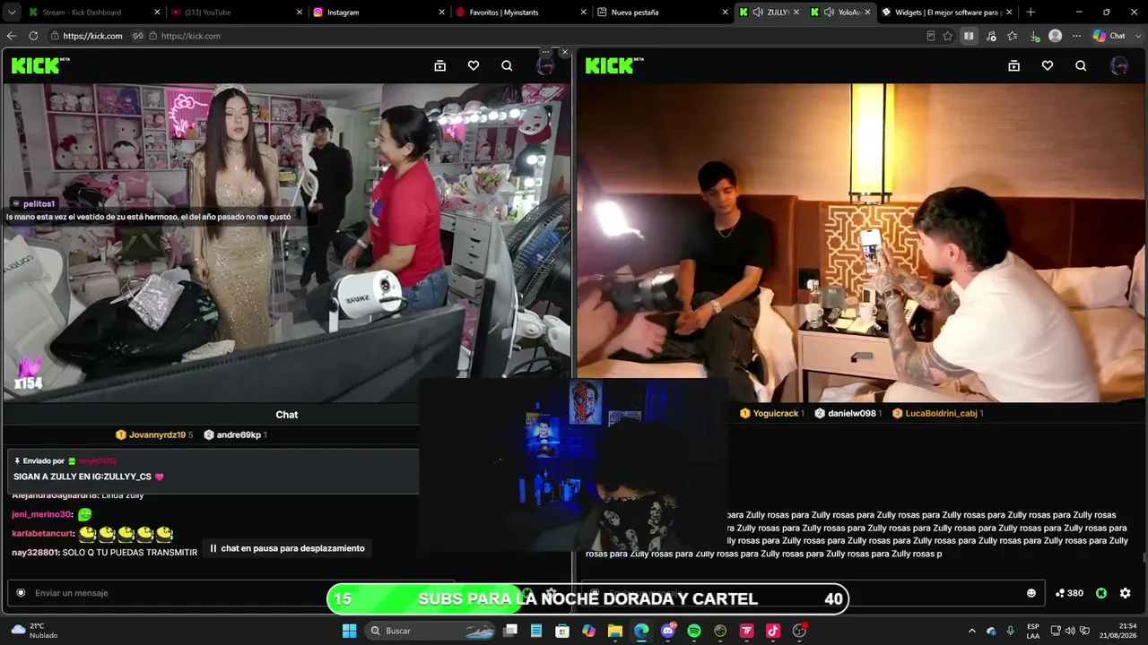The height and width of the screenshot is (645, 1148).
Task: Click the Kick logo in the right pane
Action: coord(614,65)
